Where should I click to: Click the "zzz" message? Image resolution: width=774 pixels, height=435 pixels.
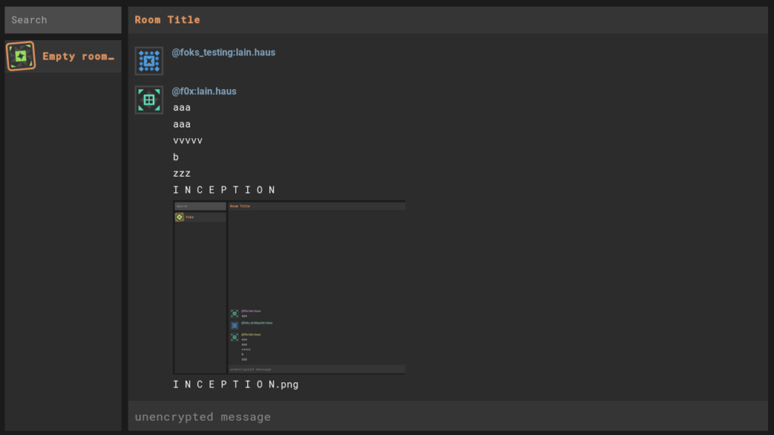coord(181,174)
